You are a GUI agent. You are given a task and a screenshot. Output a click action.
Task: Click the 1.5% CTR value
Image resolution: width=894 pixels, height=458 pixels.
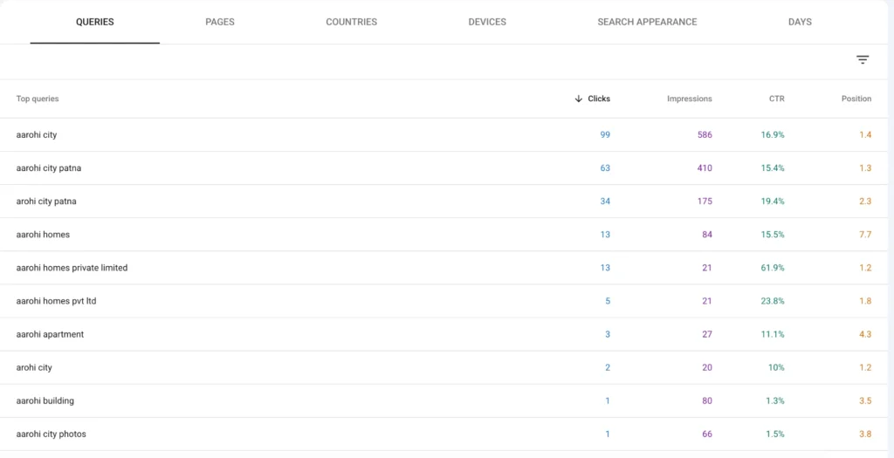point(775,434)
